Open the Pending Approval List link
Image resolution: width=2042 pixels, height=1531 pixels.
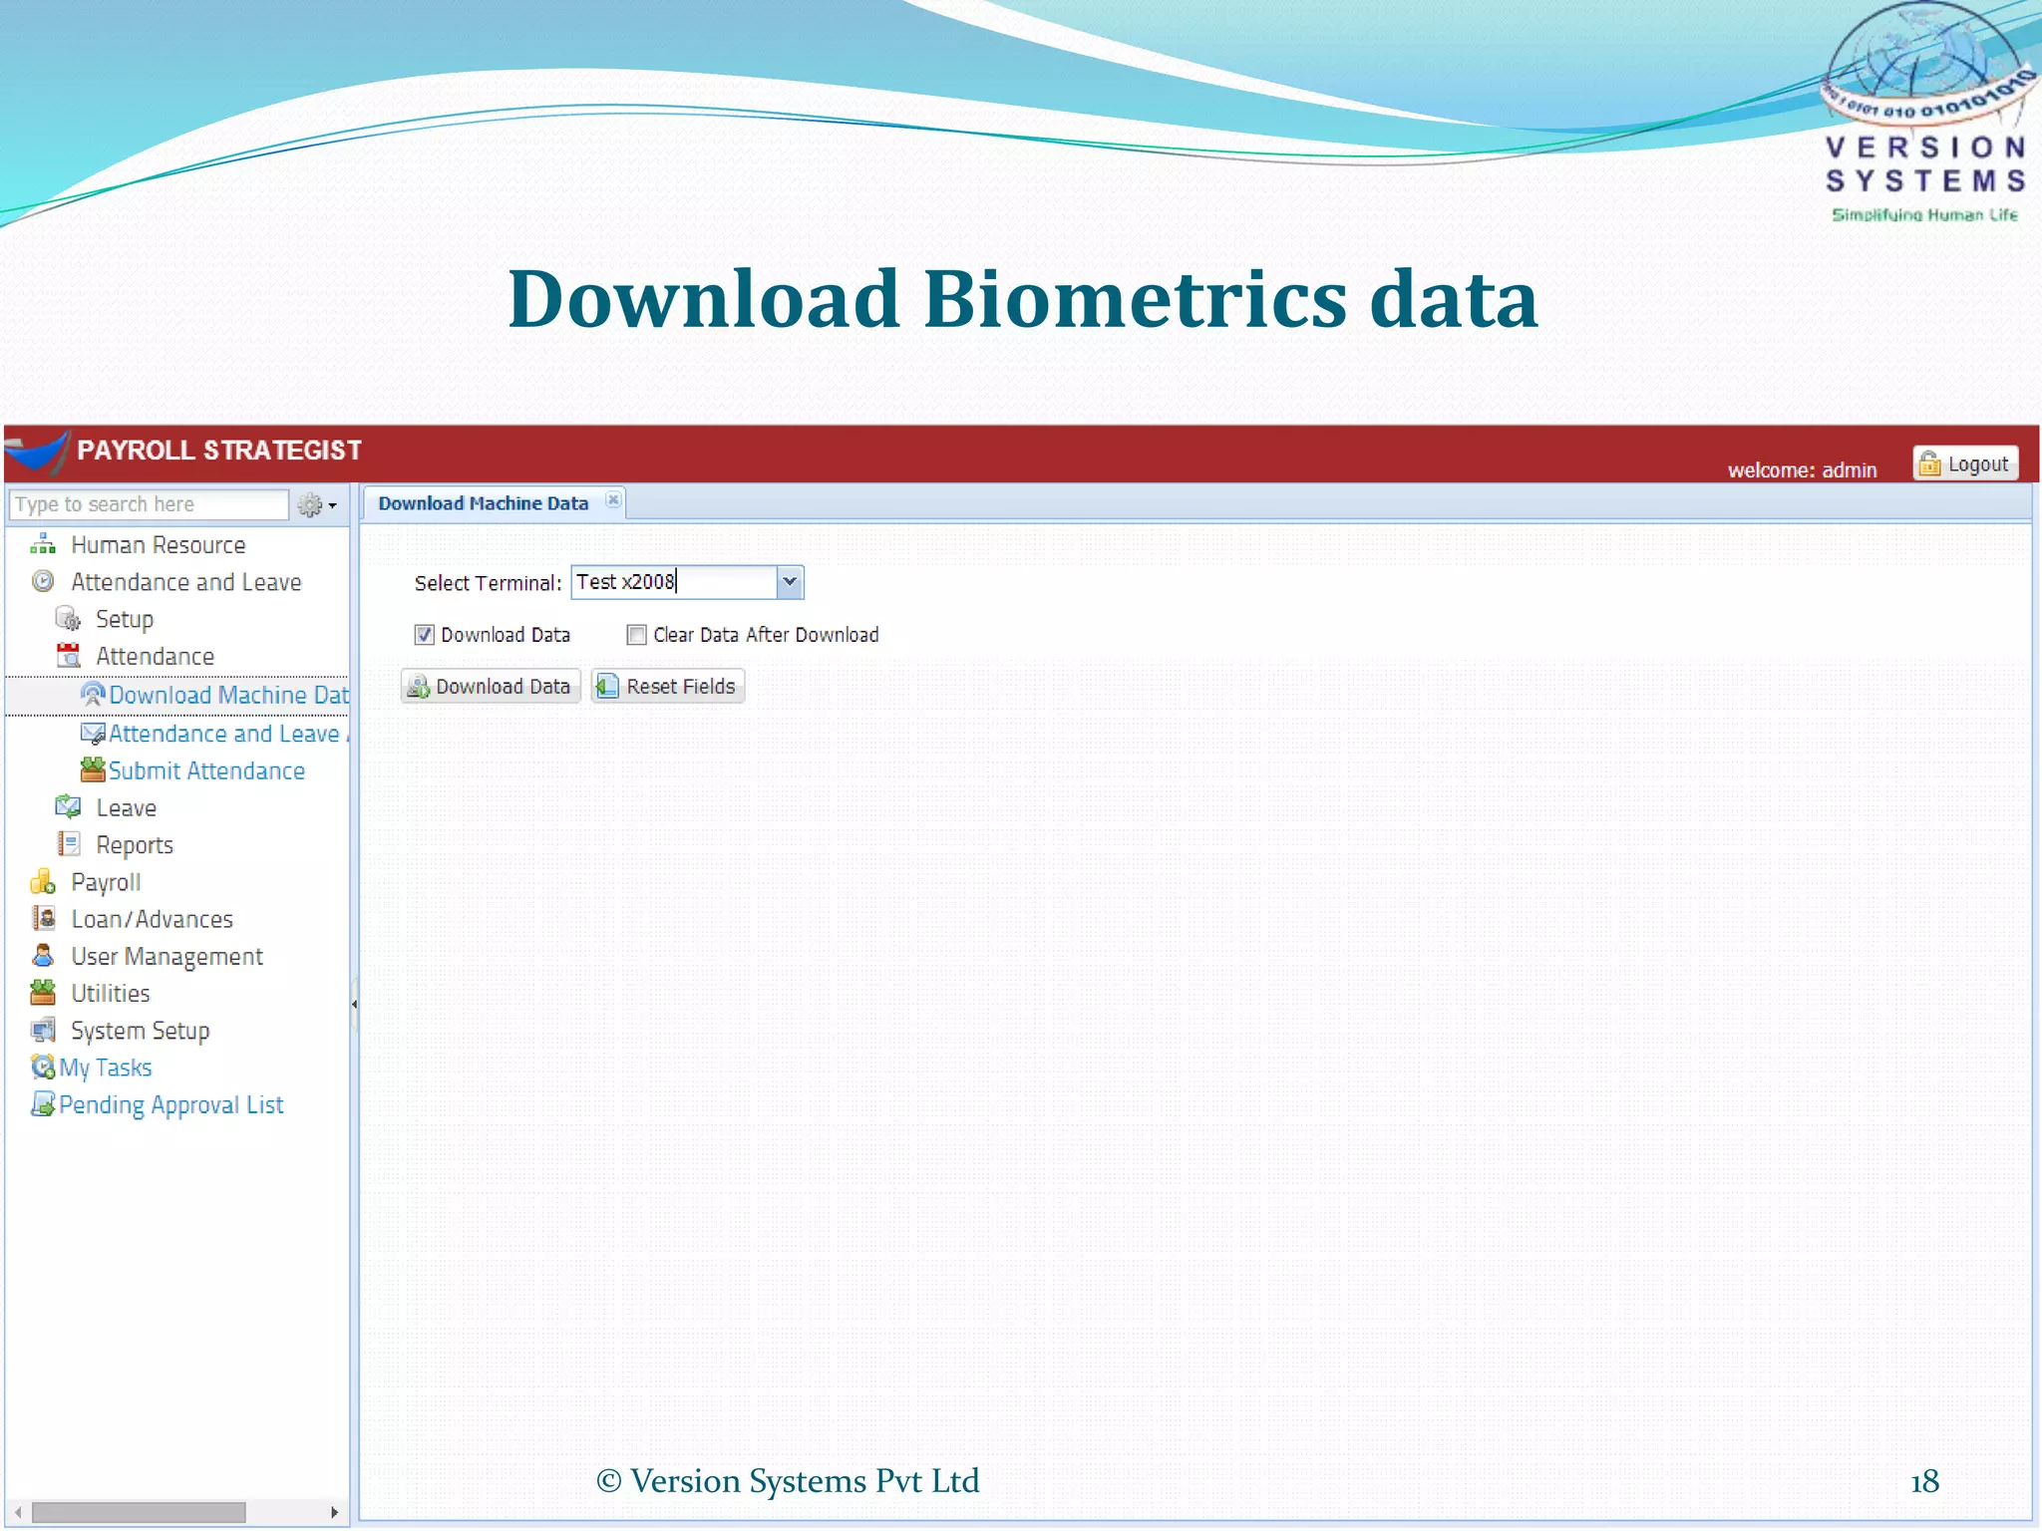click(x=171, y=1104)
